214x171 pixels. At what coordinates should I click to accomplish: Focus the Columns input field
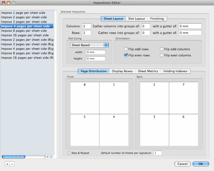pos(86,26)
